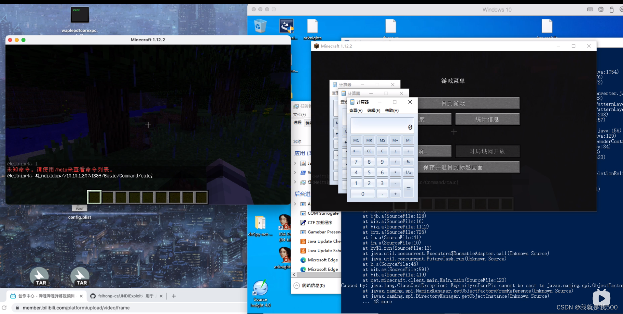Viewport: 623px width, 314px height.
Task: Click the square root button in calculator
Action: click(408, 151)
